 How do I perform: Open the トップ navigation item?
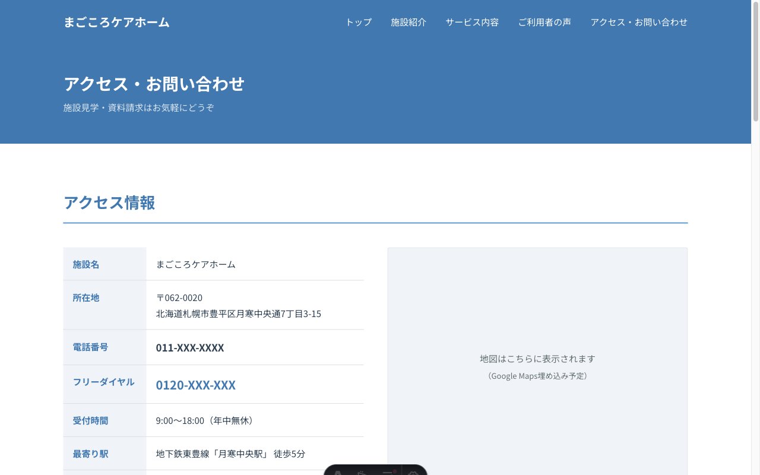(357, 22)
